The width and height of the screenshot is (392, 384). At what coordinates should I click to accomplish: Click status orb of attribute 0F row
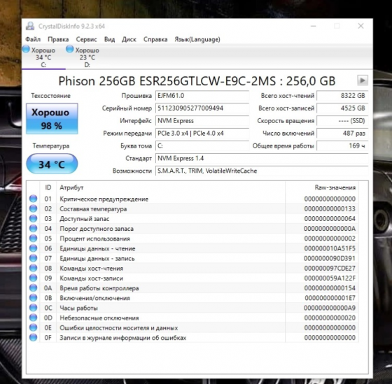34,338
